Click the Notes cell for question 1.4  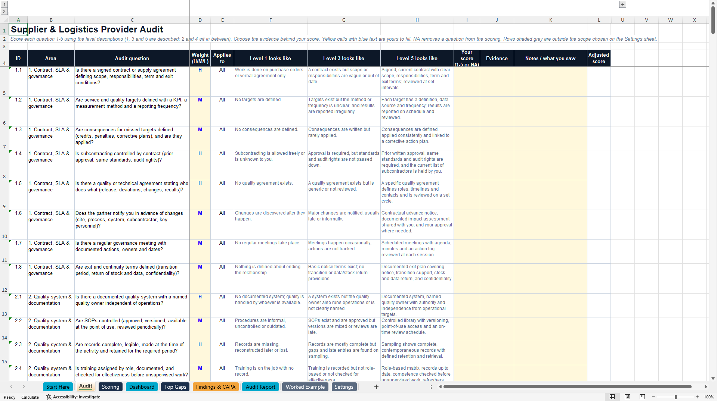(x=550, y=165)
